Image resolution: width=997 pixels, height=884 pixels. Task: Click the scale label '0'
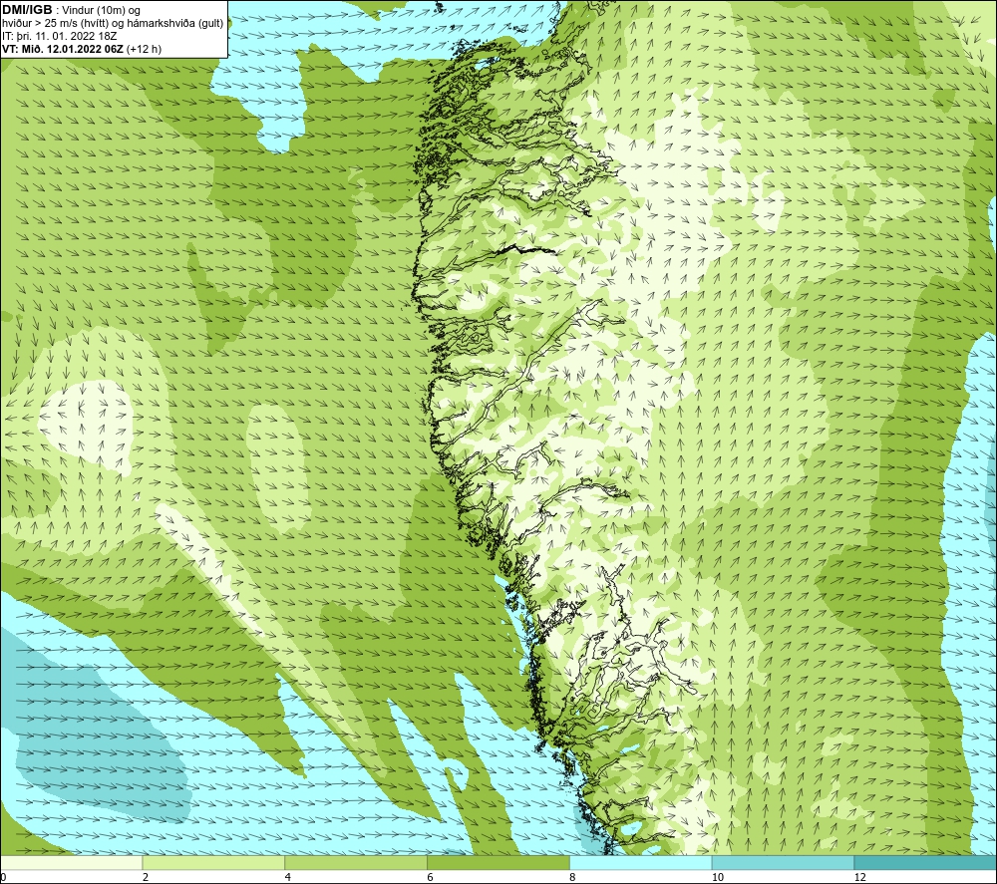click(3, 878)
